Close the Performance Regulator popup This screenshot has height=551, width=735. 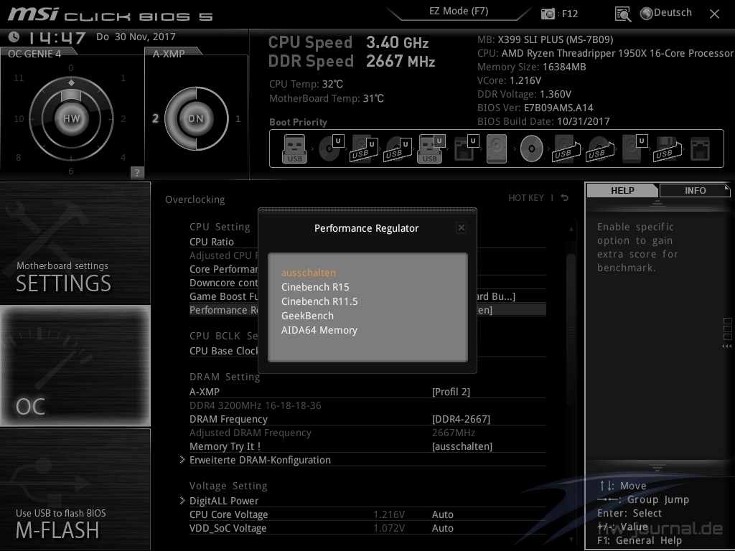(x=462, y=227)
